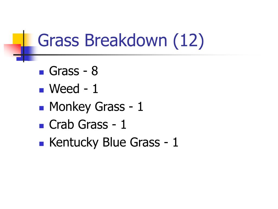
Task: Click the Grass Breakdown (12) title
Action: coord(121,41)
